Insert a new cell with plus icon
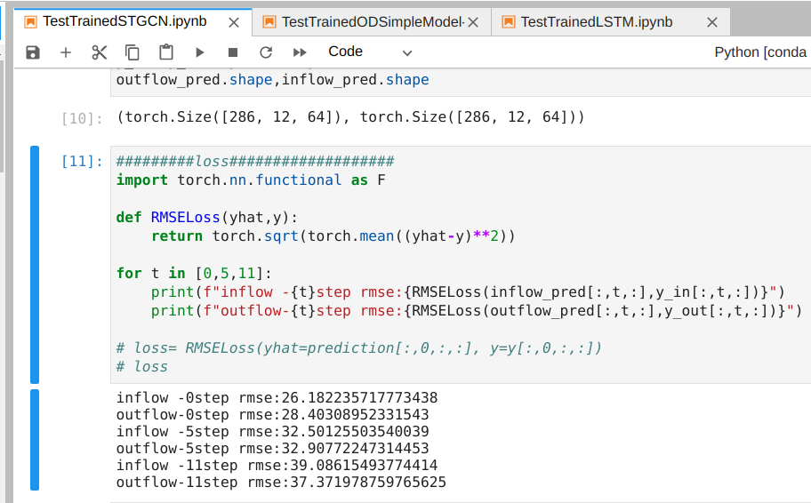 [66, 52]
